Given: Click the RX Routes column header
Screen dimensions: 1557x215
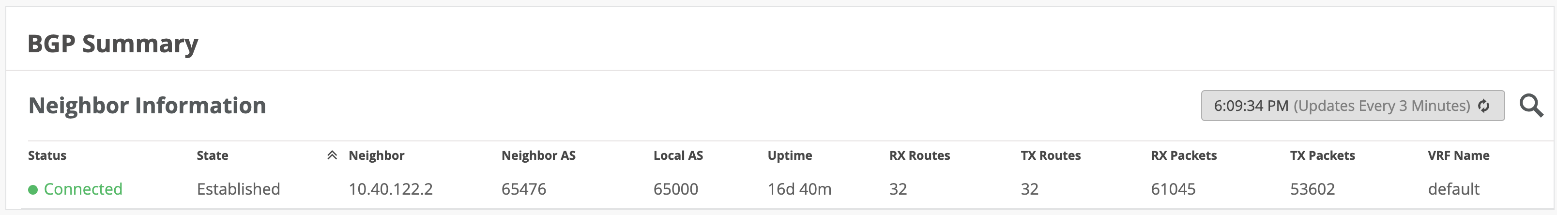Looking at the screenshot, I should click(919, 155).
